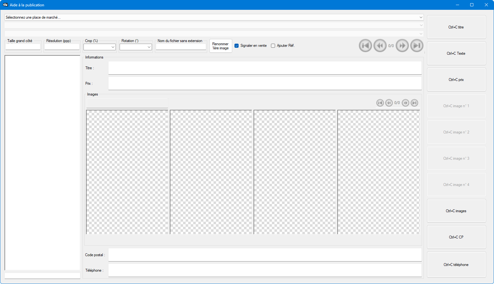Click into the Titre text field

[x=265, y=68]
